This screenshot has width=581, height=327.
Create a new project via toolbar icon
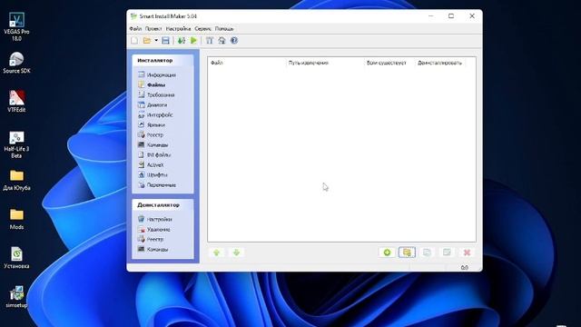[x=134, y=40]
